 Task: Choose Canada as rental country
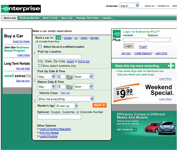(68, 38)
